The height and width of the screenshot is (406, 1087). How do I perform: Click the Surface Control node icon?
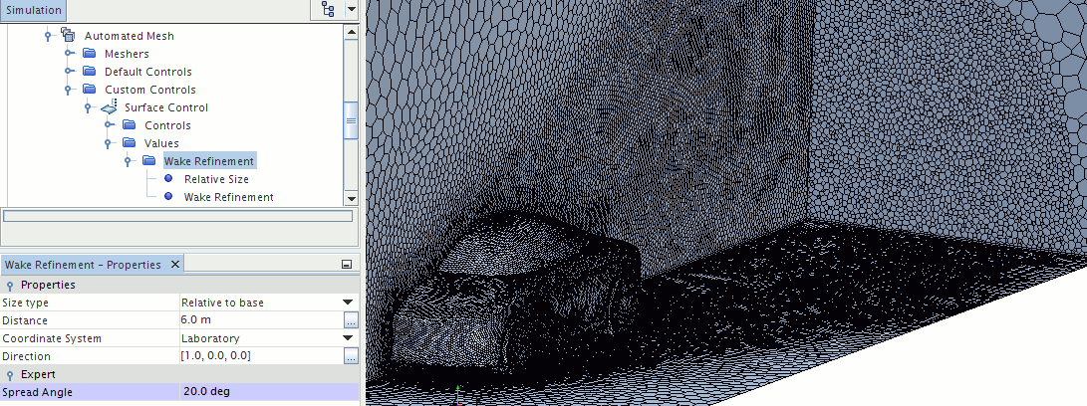point(109,107)
